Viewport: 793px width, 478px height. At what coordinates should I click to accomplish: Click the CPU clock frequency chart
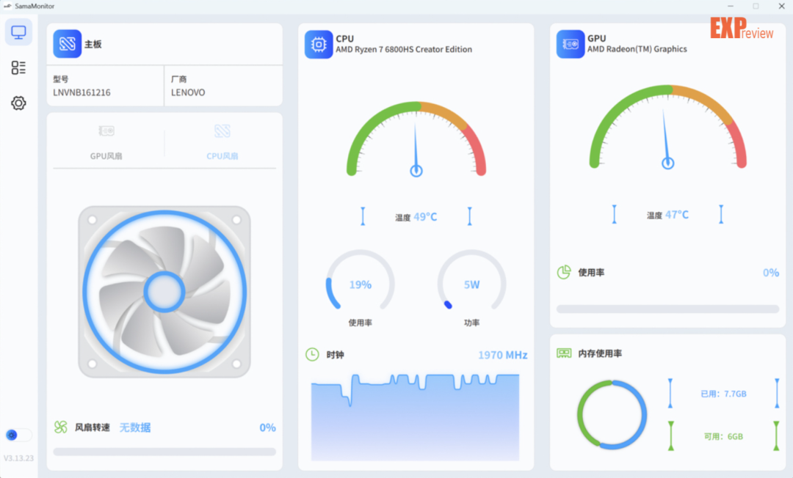[415, 417]
